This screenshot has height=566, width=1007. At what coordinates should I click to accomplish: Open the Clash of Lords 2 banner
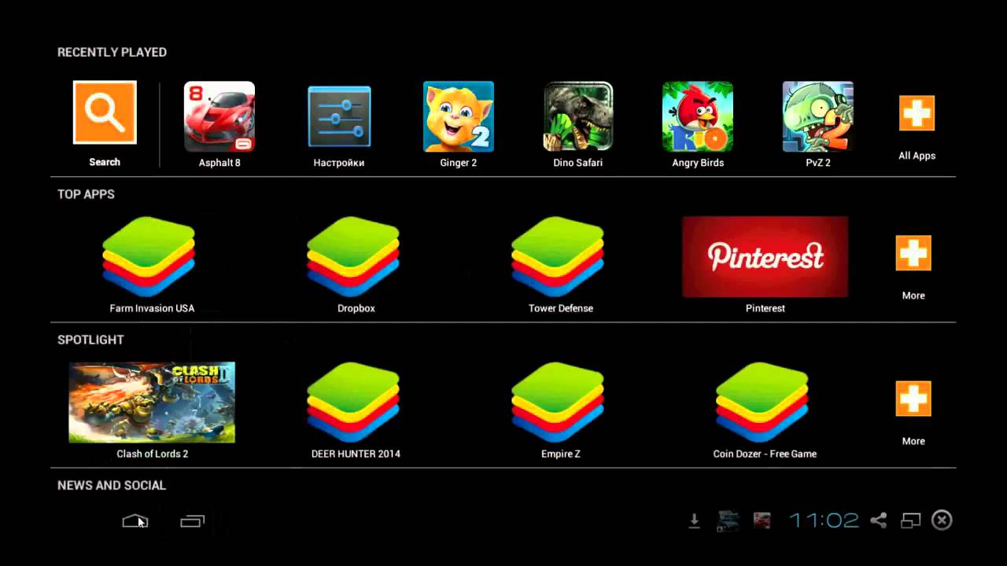(x=152, y=402)
